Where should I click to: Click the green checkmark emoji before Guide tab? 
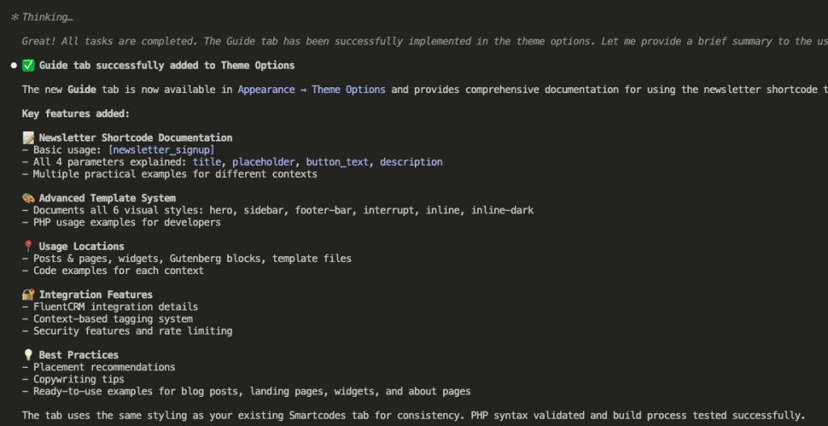(28, 65)
